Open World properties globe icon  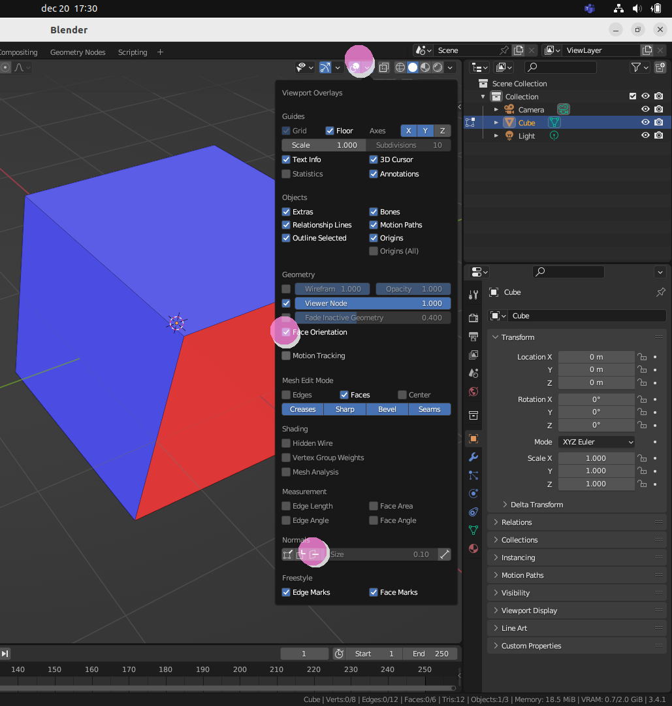pos(473,392)
